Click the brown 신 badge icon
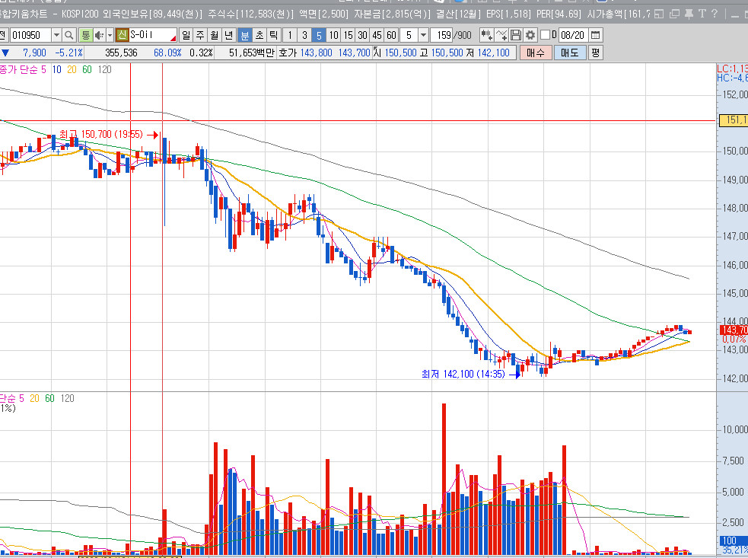The image size is (748, 558). click(122, 35)
